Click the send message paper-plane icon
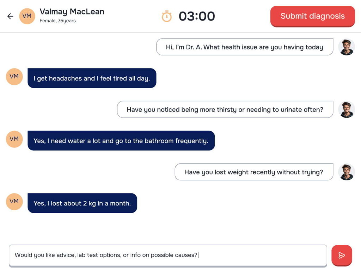The image size is (361, 275). coord(342,255)
